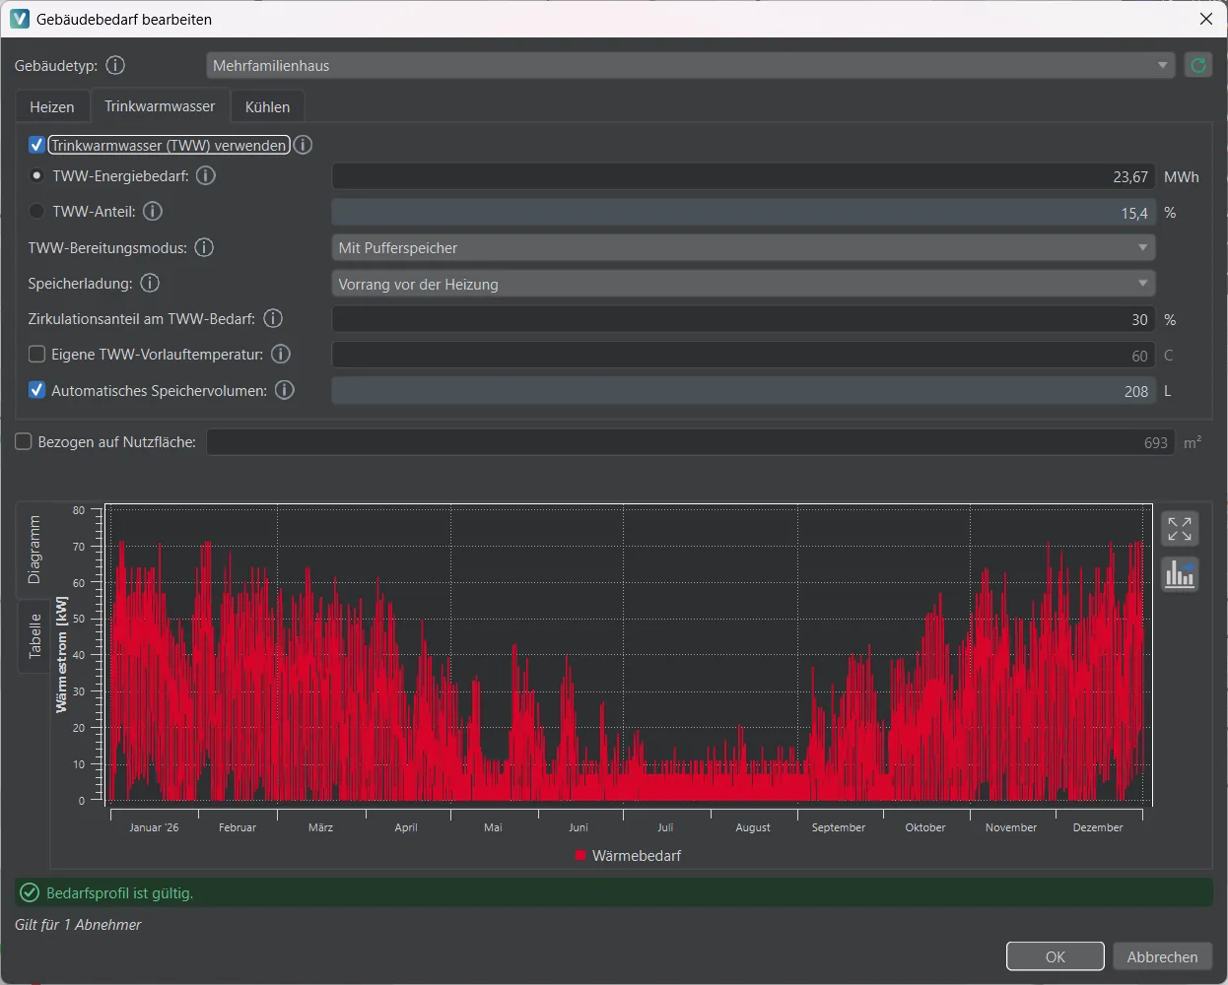The image size is (1228, 985).
Task: Switch to the Kühlen tab
Action: [x=267, y=106]
